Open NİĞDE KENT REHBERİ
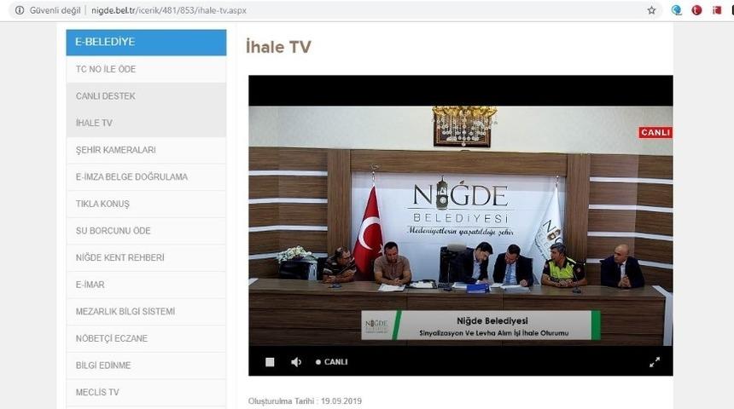 [146, 257]
